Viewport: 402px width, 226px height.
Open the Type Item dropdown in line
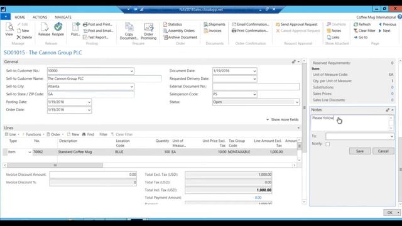[30, 152]
